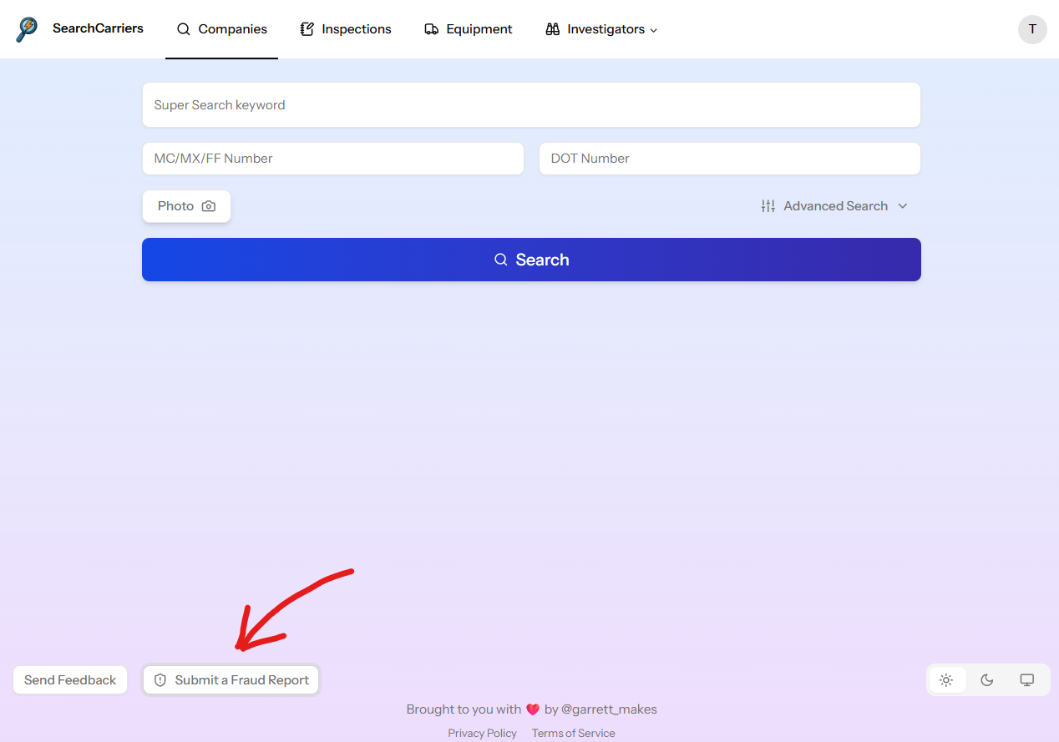Switch to dark mode using the moon toggle

pos(987,679)
